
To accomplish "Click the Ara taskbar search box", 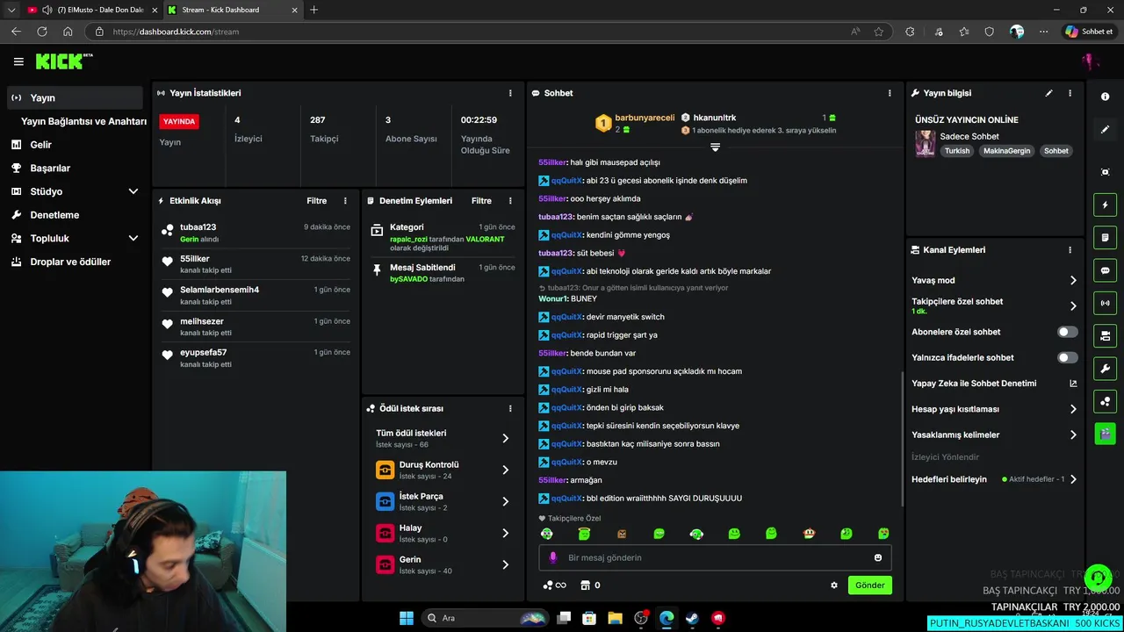I will pyautogui.click(x=485, y=618).
